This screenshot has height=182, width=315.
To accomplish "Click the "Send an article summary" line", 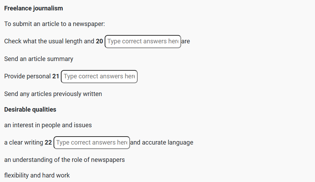I will pos(39,59).
